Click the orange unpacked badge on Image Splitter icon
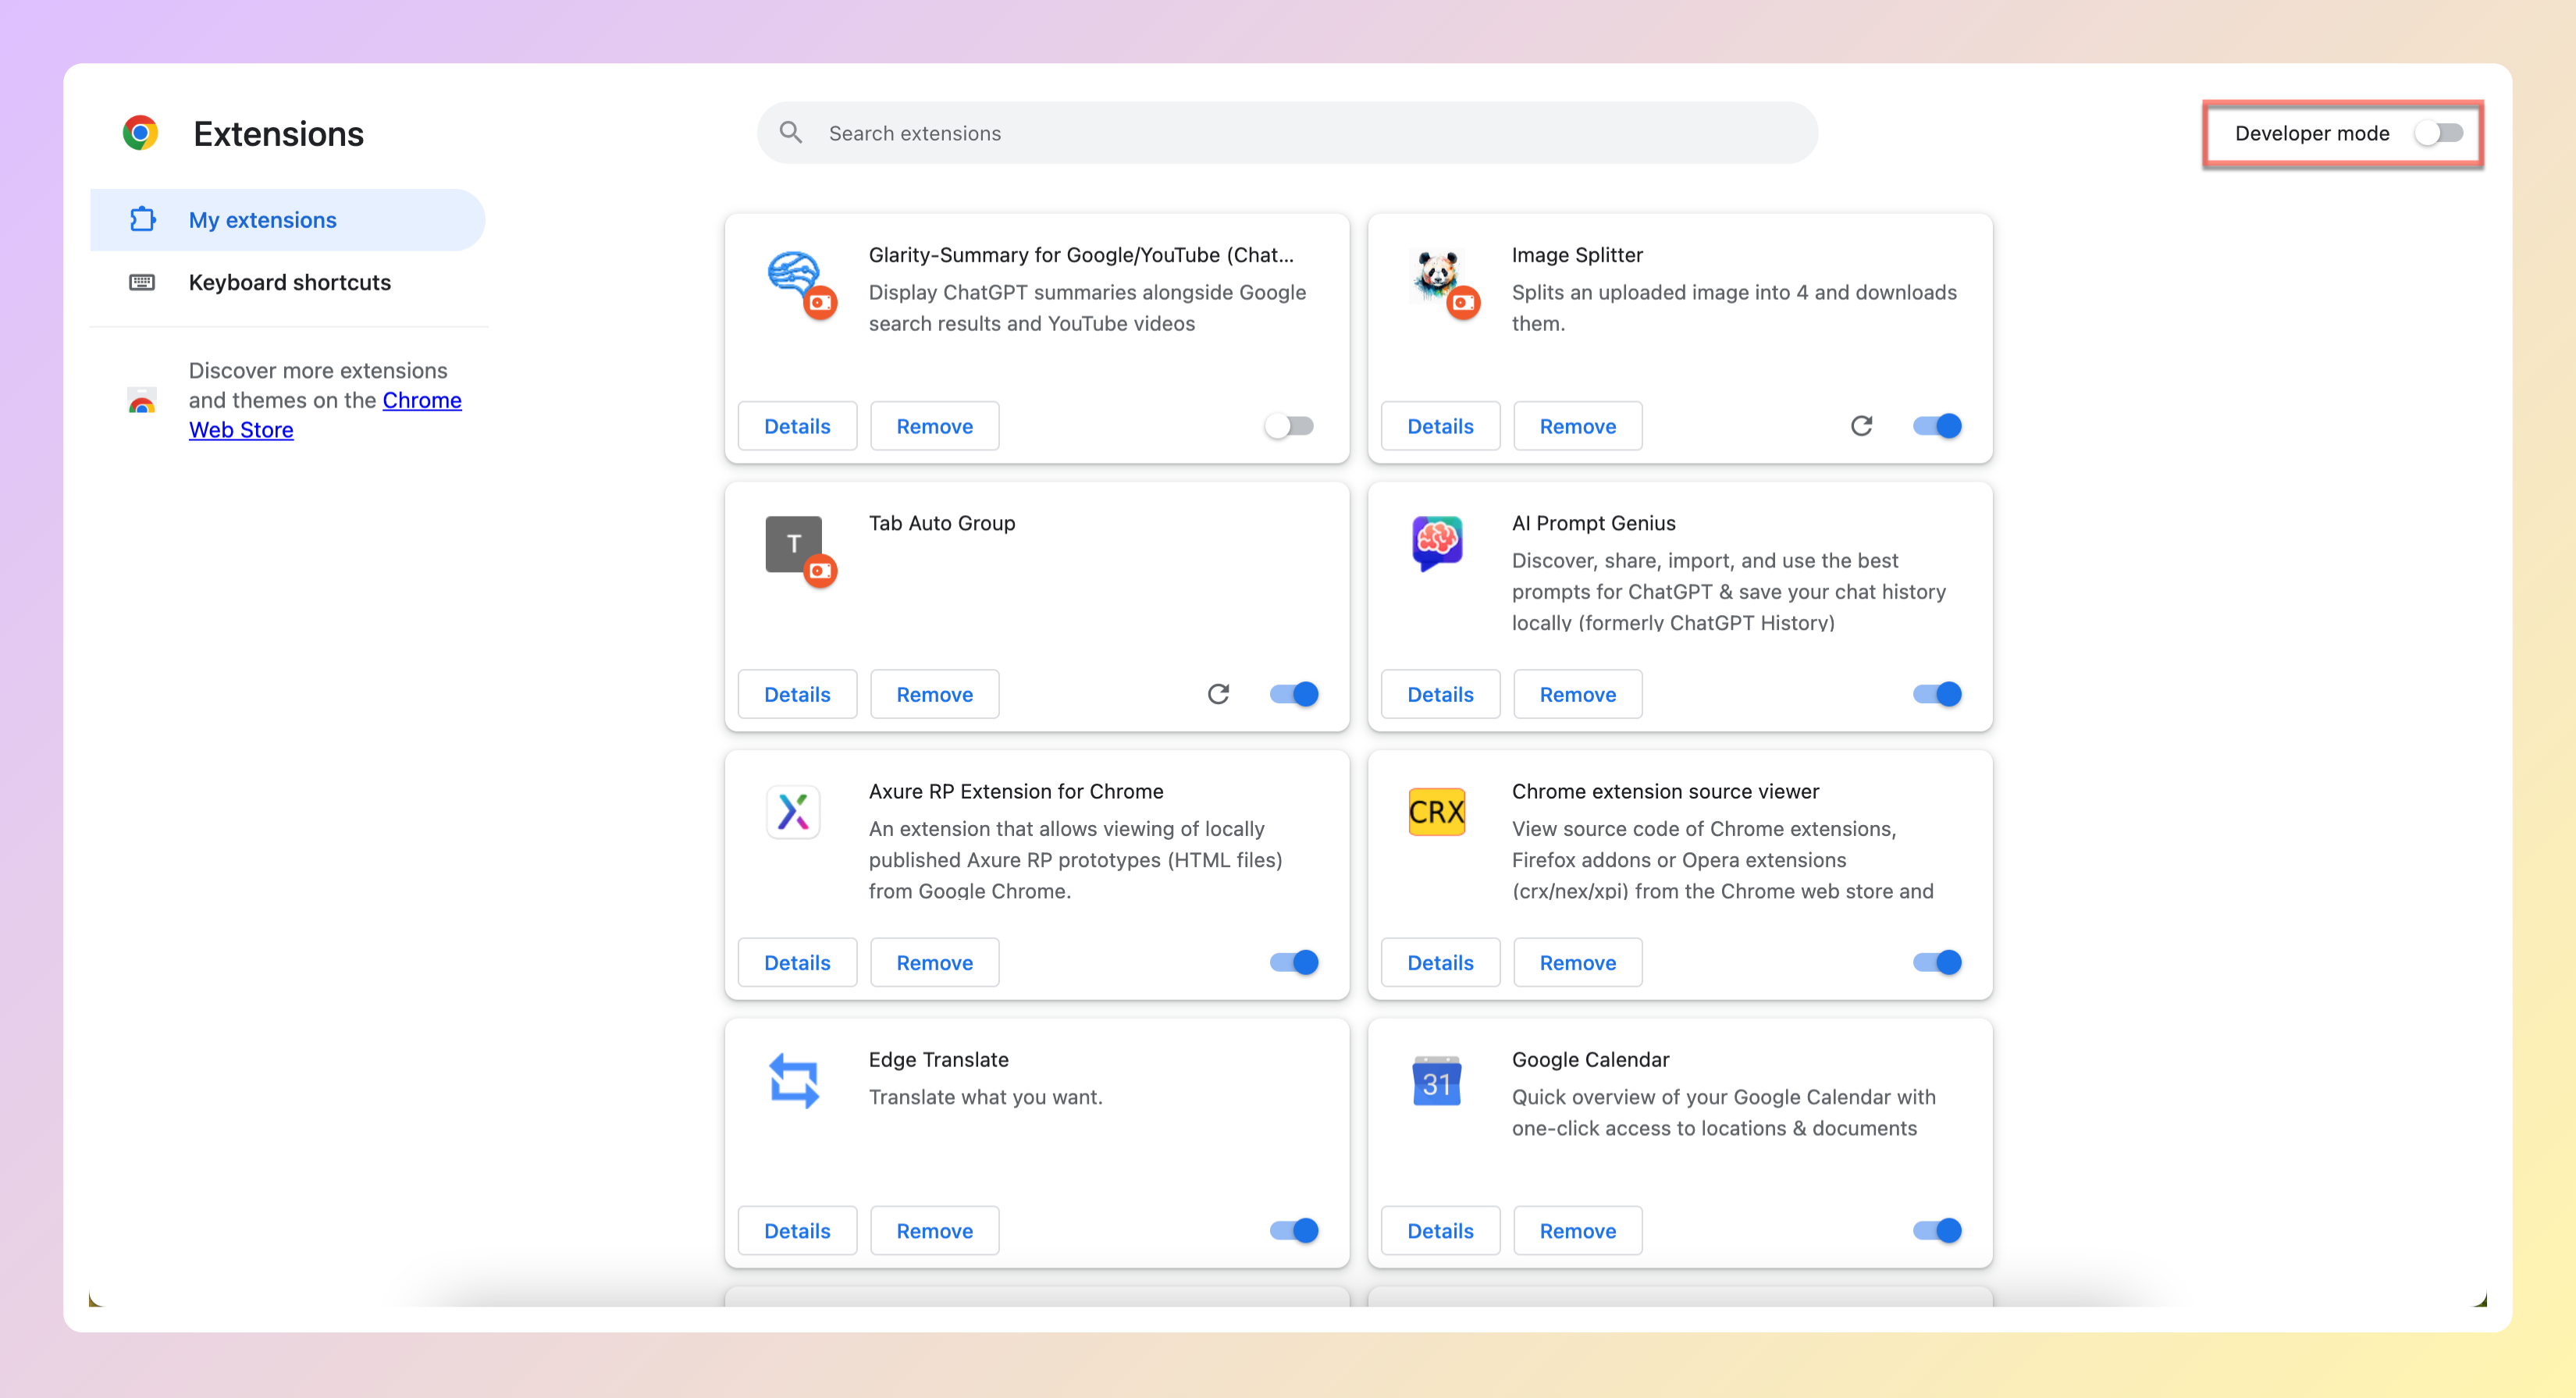Viewport: 2576px width, 1398px height. [1464, 302]
